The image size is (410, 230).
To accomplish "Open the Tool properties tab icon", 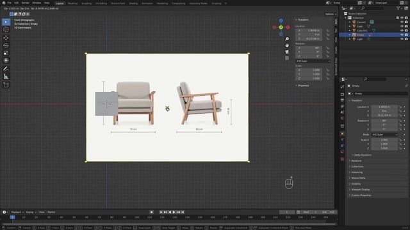I will pos(342,87).
